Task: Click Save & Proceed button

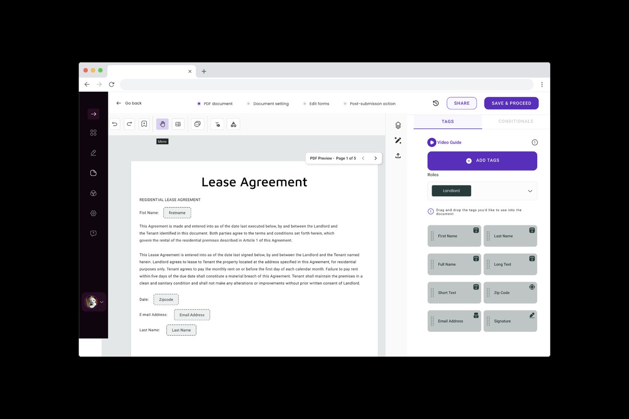Action: [x=511, y=103]
